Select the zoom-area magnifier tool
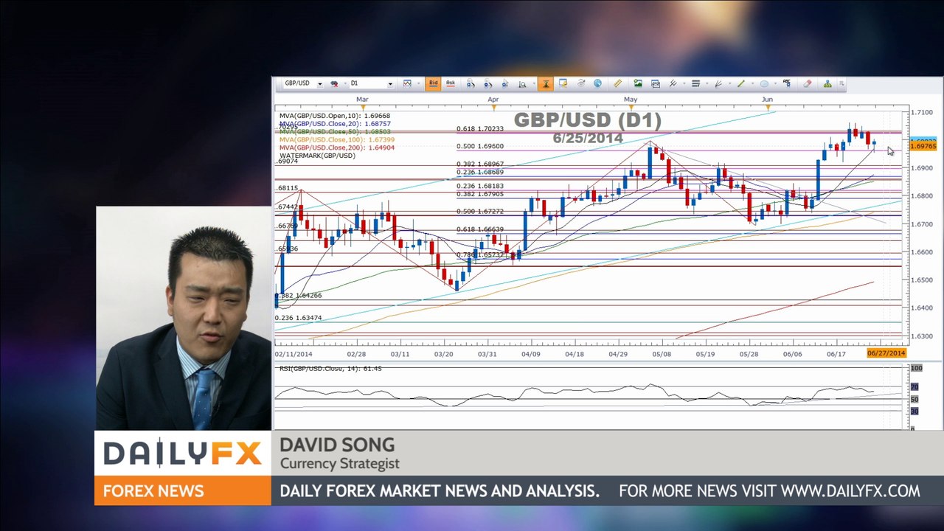The image size is (944, 531). pos(523,83)
